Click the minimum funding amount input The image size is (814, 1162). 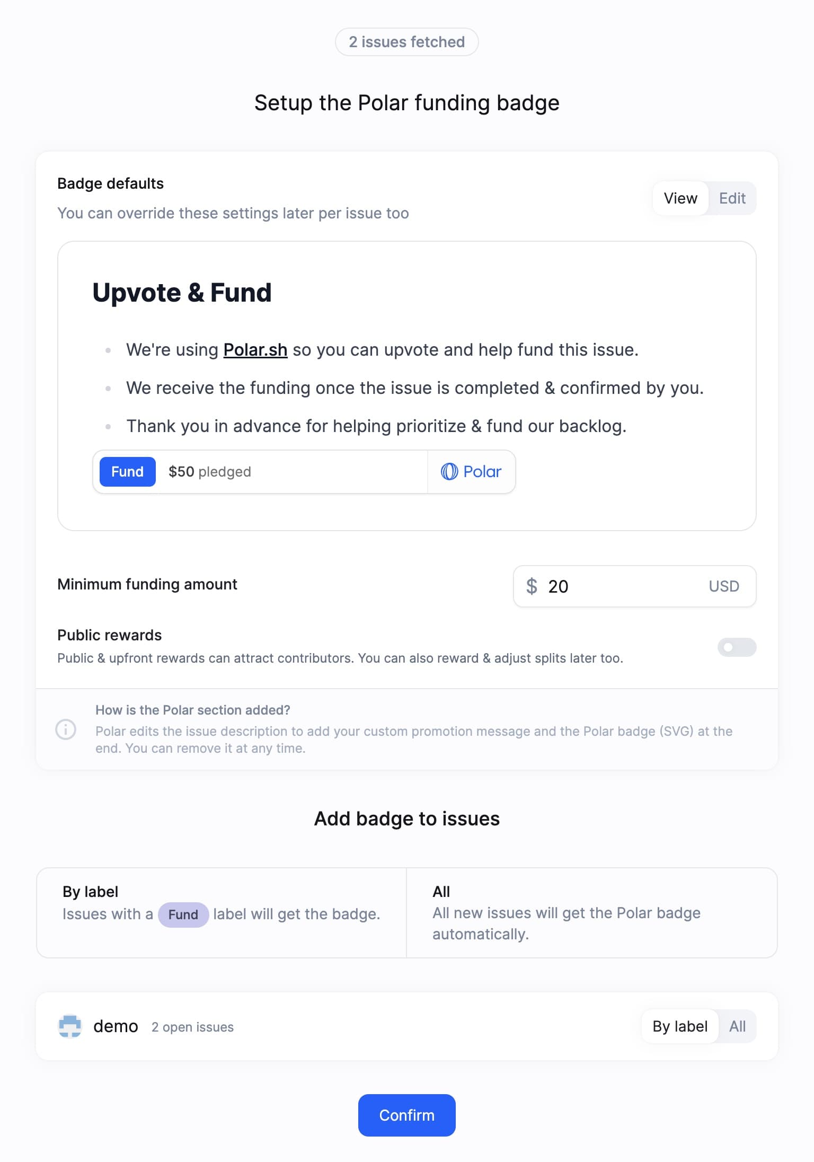point(634,586)
